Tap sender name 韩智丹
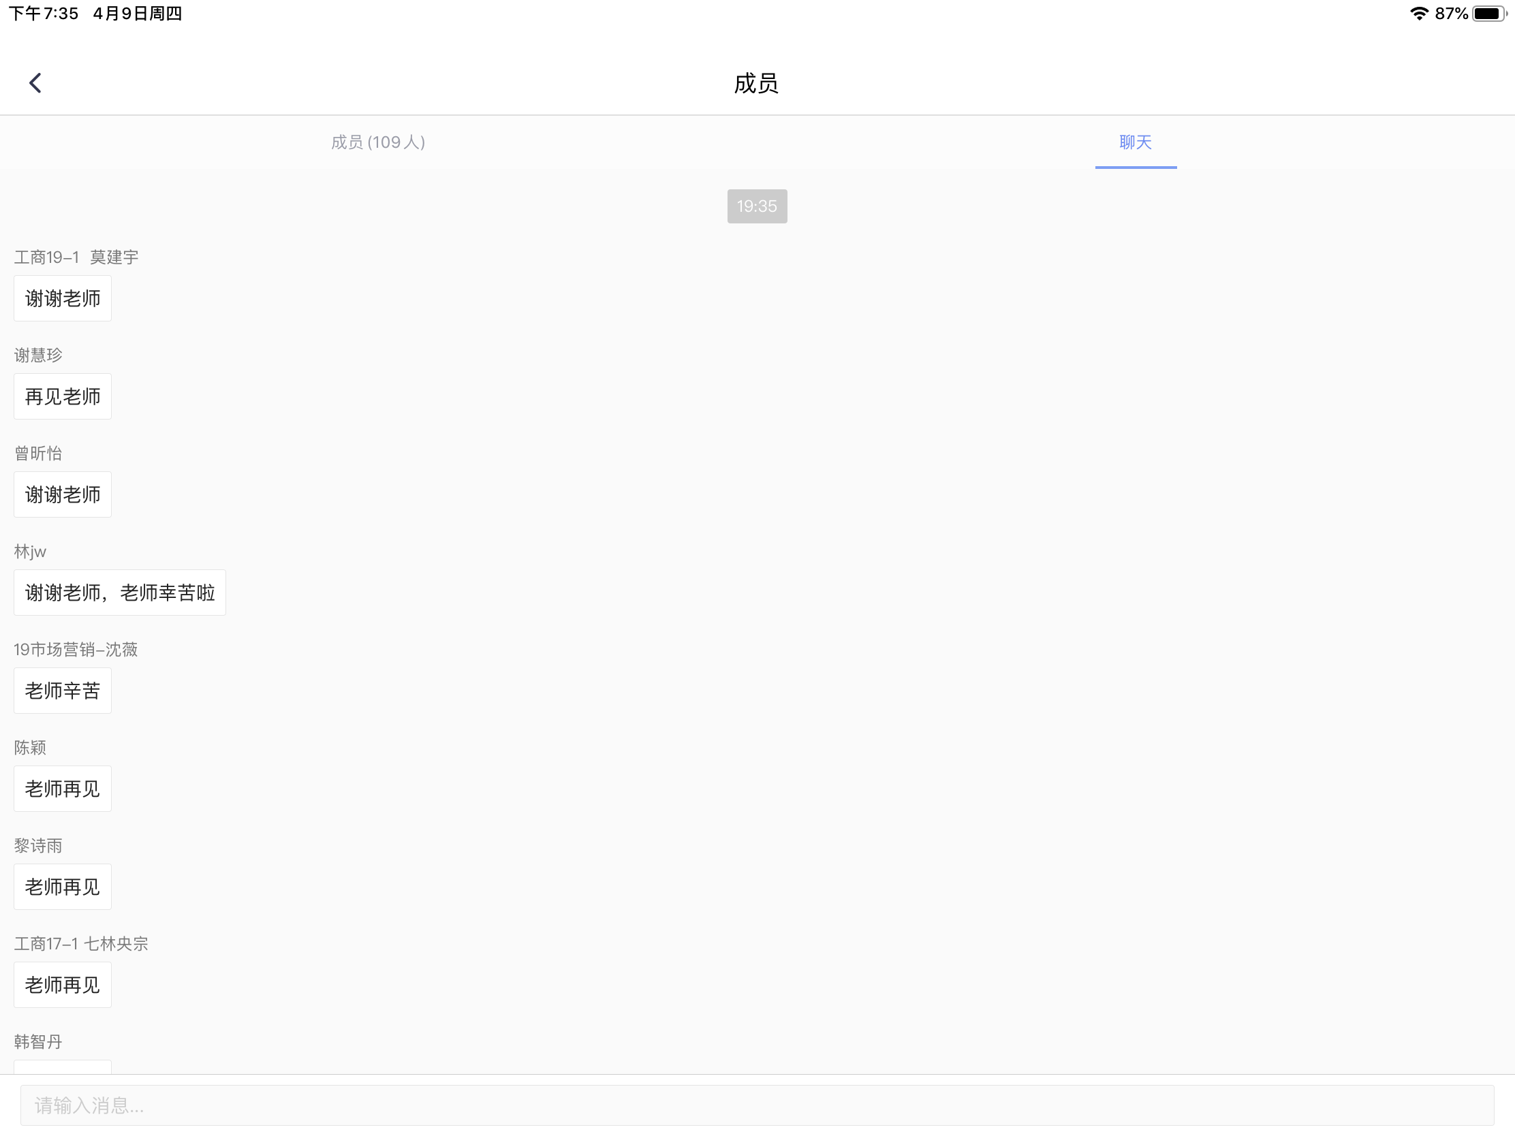Screen dimensions: 1515x1136 pos(38,1041)
